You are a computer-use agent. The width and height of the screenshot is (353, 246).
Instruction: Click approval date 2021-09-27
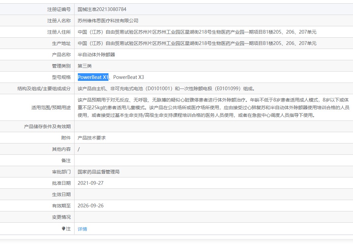[x=90, y=183]
